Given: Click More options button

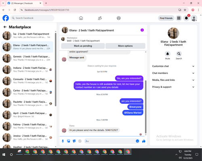Looking at the screenshot, I should tap(125, 46).
